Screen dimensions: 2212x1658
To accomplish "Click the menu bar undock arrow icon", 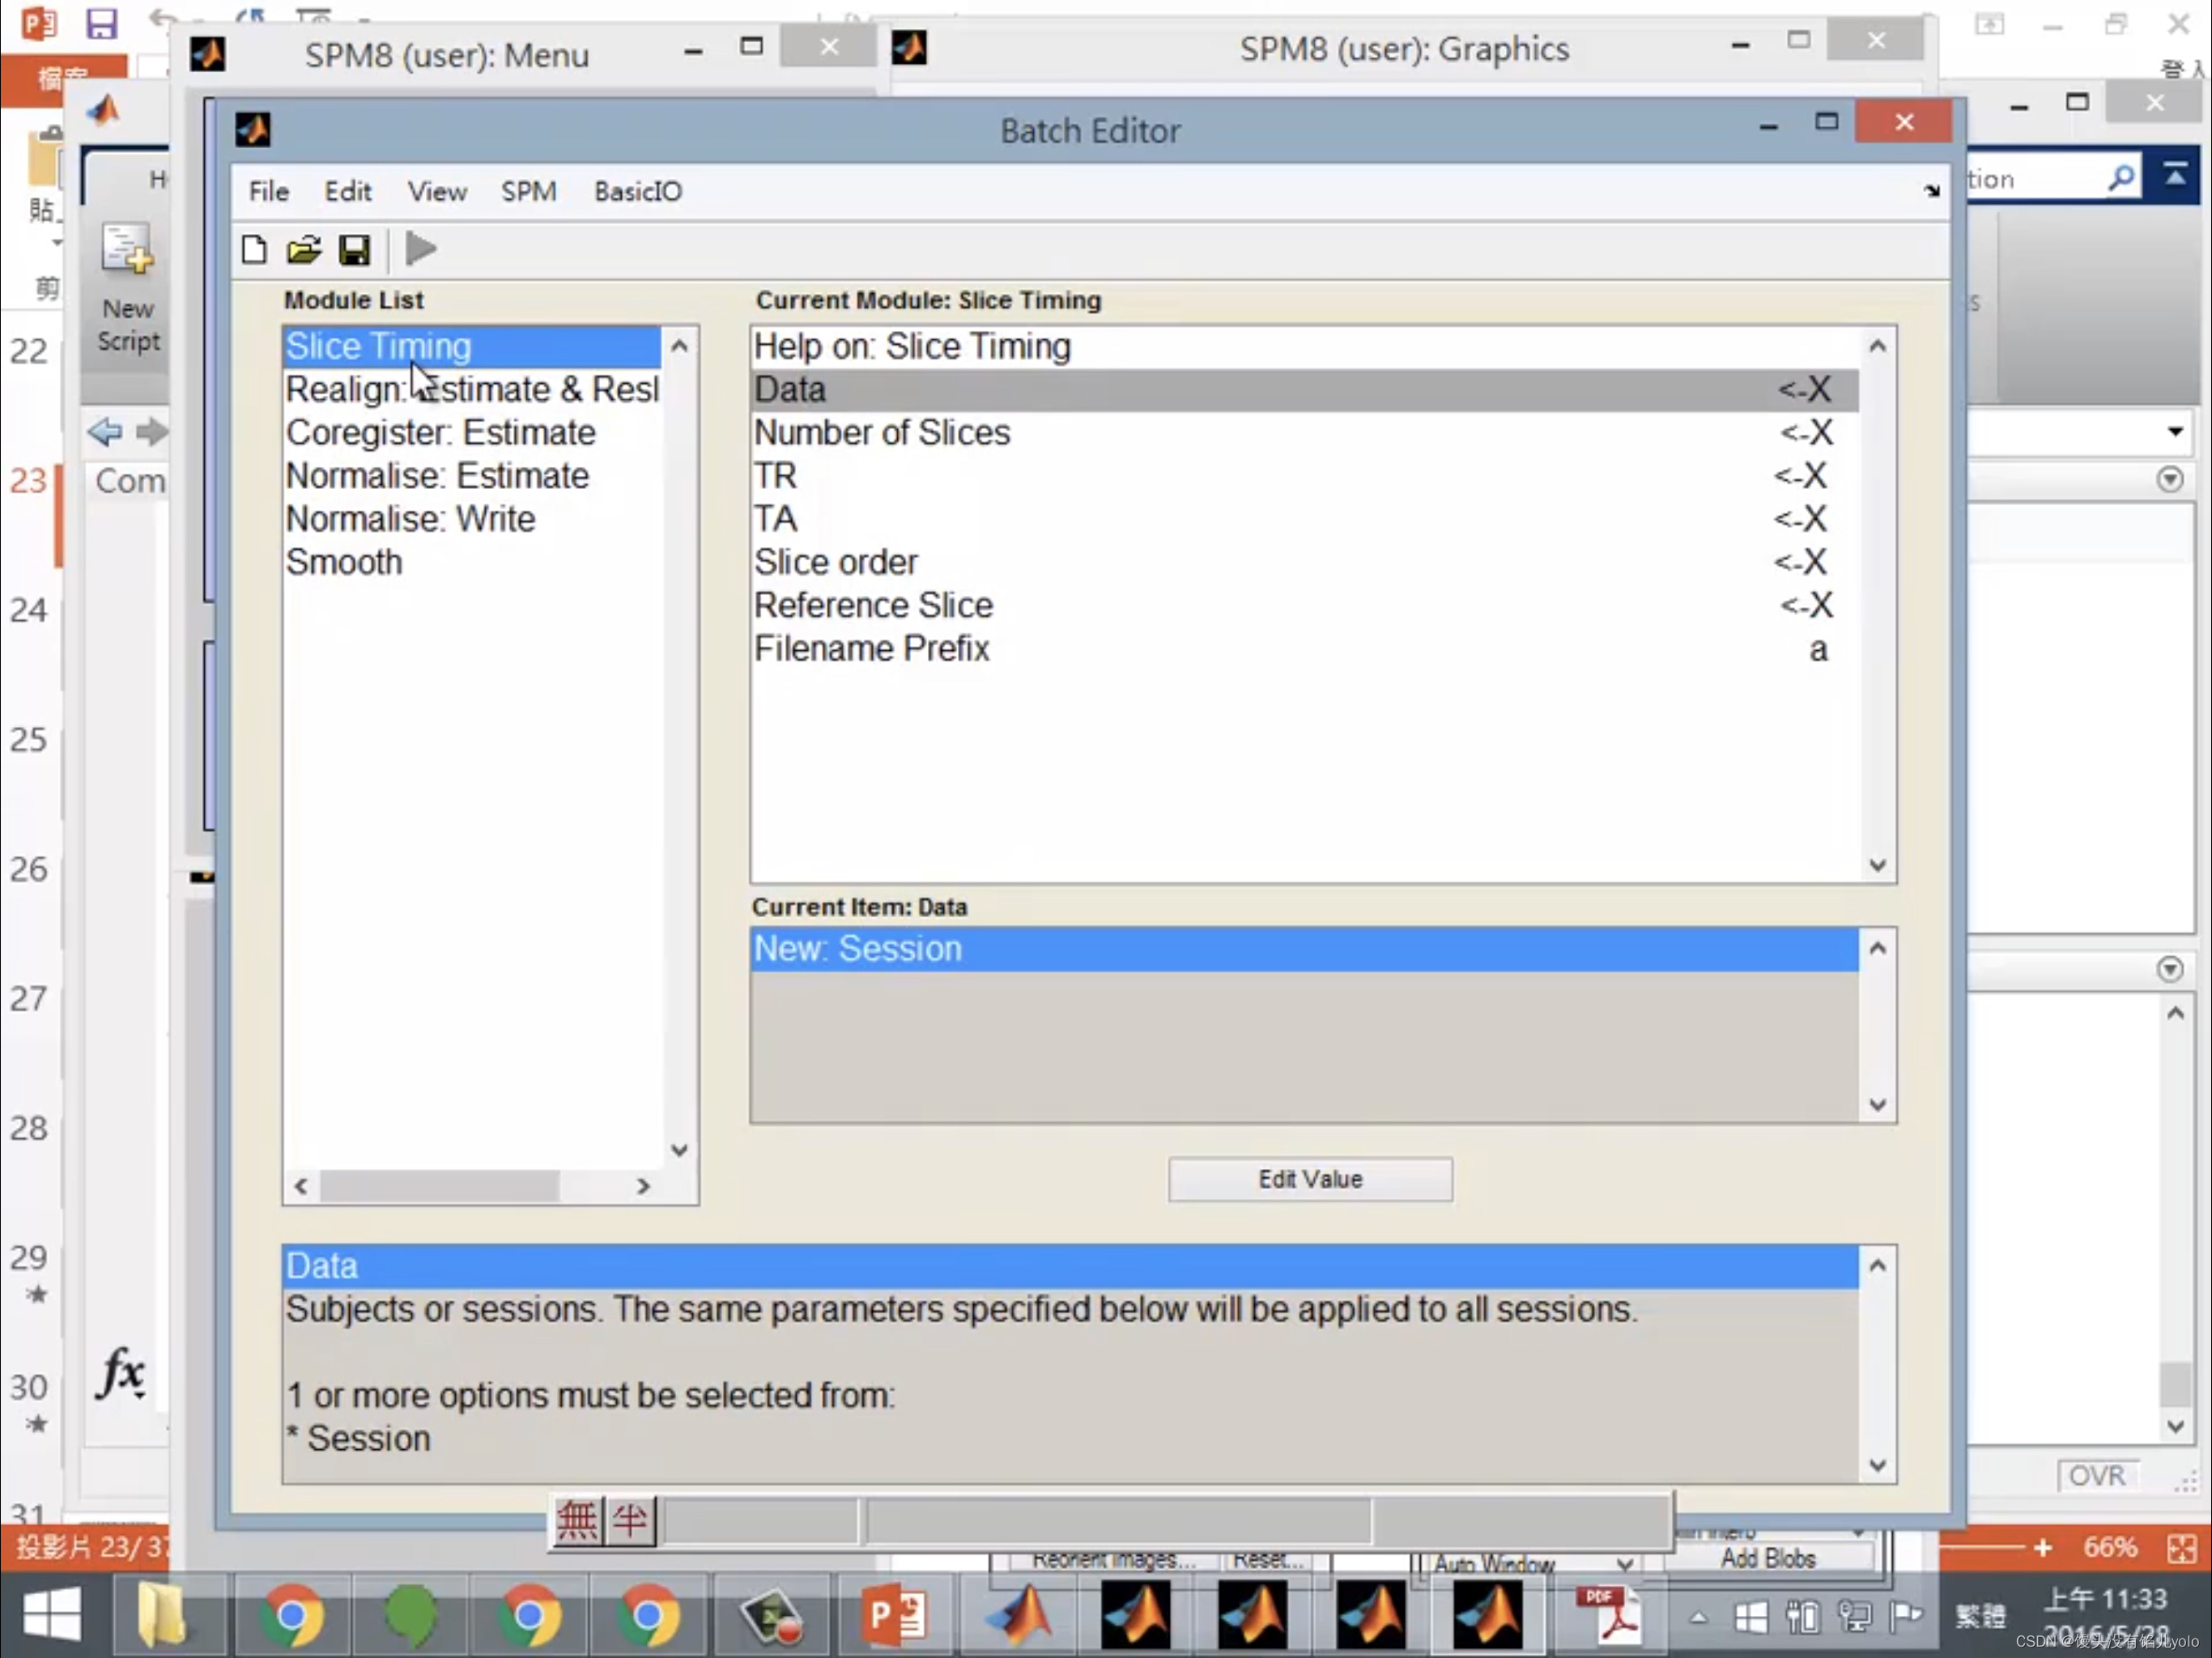I will click(1931, 190).
